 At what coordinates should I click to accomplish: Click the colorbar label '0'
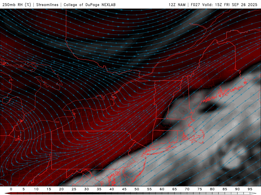[x=11, y=189]
